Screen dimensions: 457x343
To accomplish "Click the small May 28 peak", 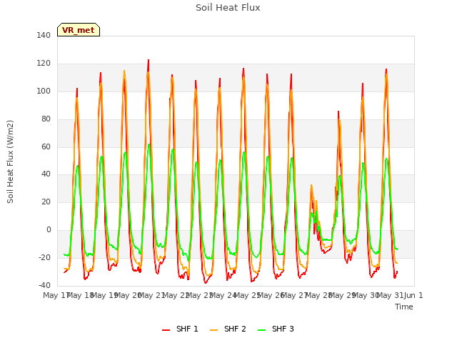I will [x=311, y=185].
